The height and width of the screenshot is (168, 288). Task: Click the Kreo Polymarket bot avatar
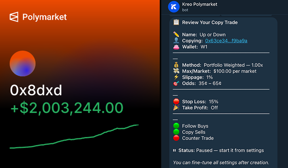coord(174,7)
